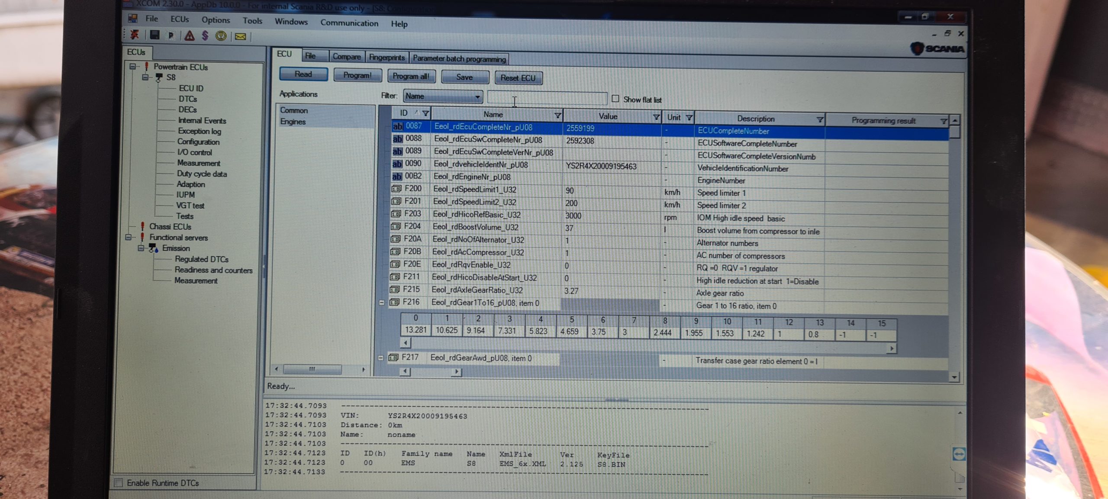Collapse the S8 tree node
1108x499 pixels.
pyautogui.click(x=146, y=77)
